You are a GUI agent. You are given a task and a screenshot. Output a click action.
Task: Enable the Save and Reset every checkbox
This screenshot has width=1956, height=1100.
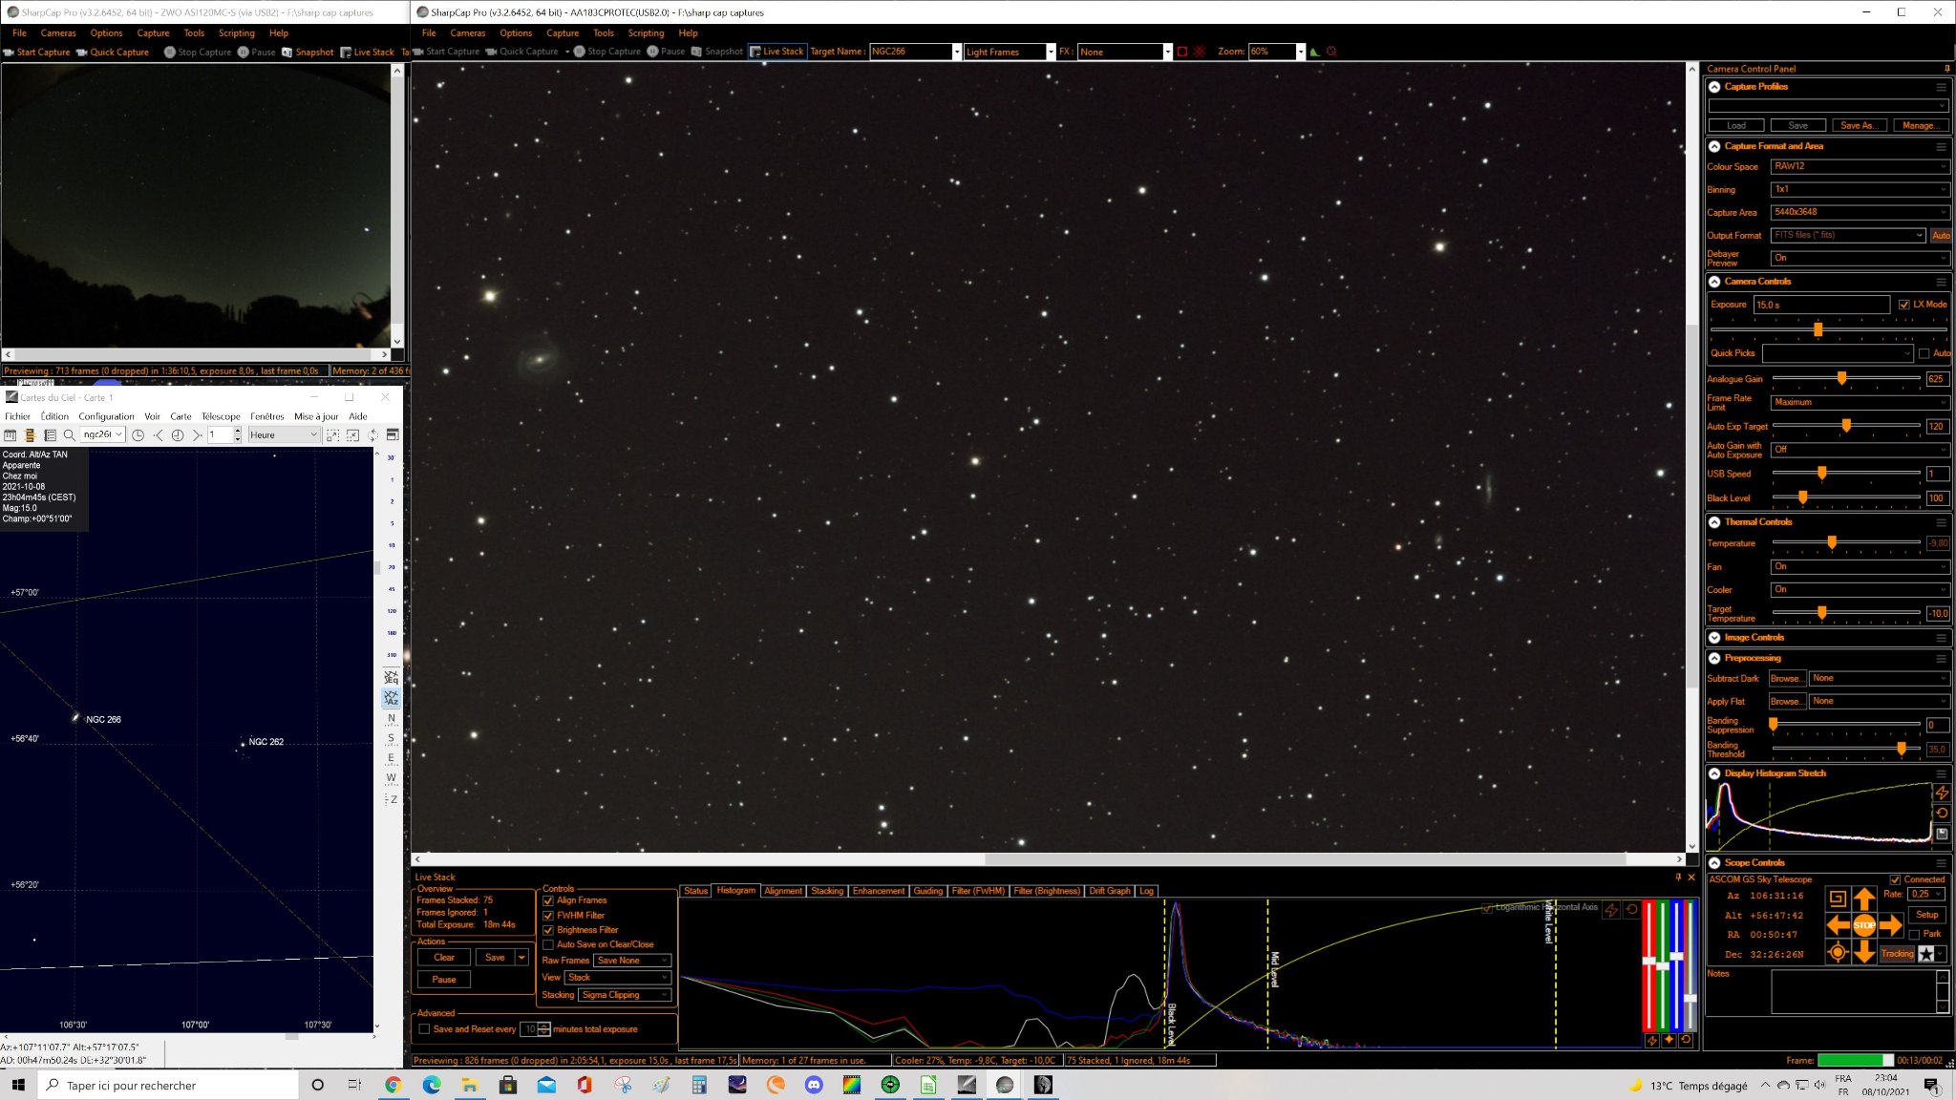click(x=424, y=1029)
